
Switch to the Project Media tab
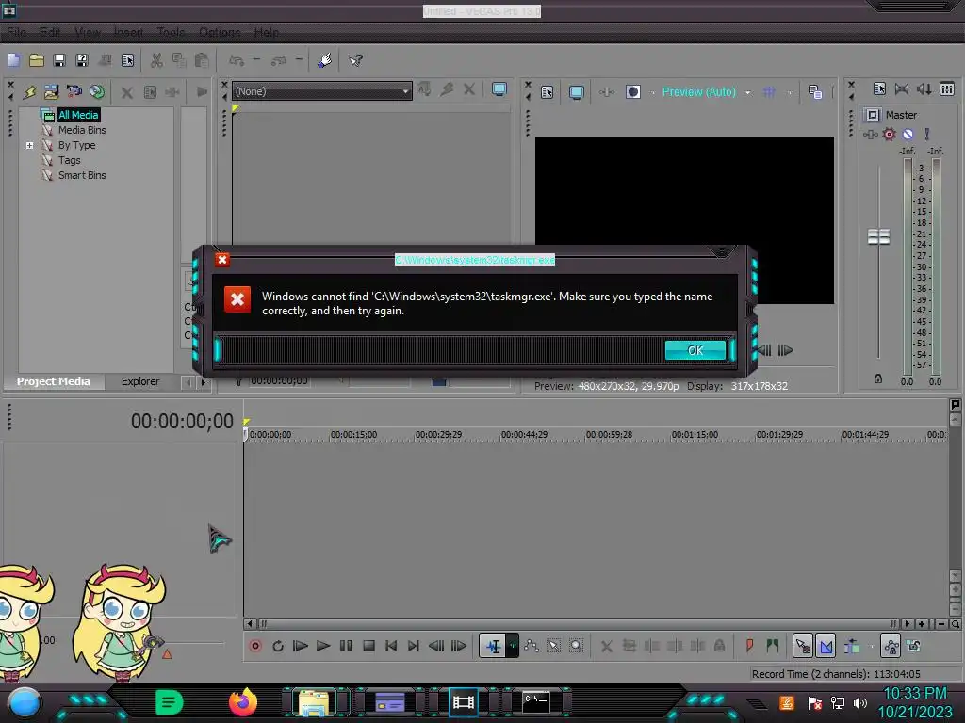[x=54, y=381]
